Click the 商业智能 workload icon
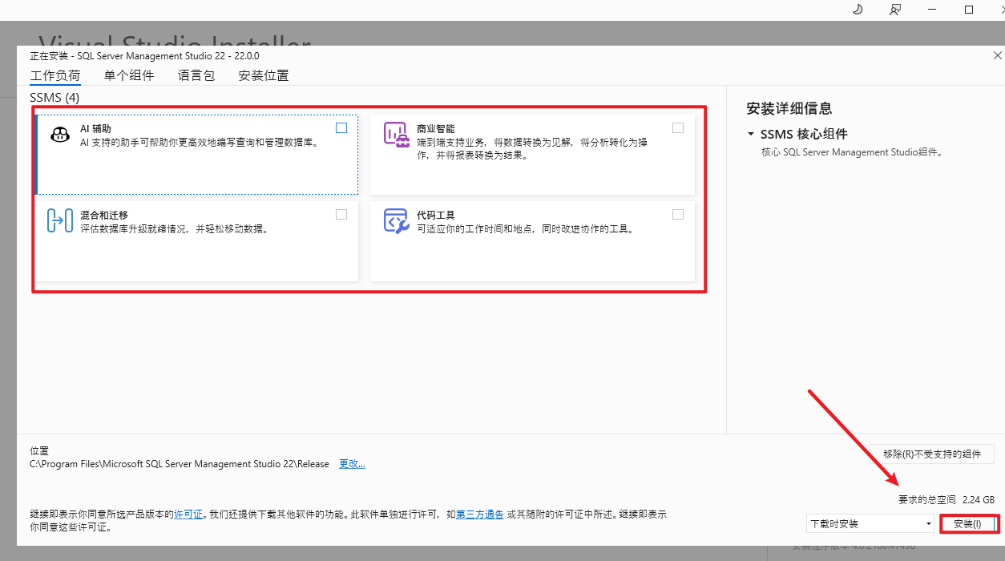Screen dimensions: 1005x561 [397, 135]
